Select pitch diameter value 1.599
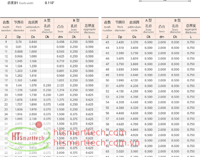 click(x=19, y=95)
